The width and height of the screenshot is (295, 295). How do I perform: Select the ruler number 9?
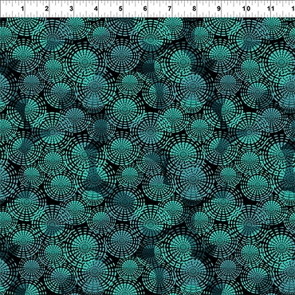pyautogui.click(x=218, y=9)
